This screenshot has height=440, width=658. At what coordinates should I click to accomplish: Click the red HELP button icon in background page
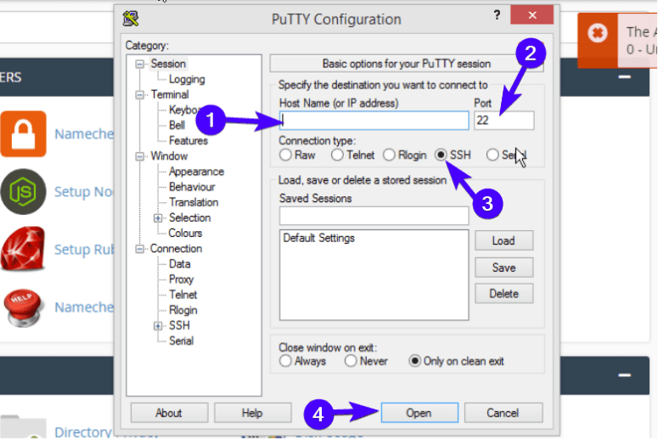pos(23,307)
